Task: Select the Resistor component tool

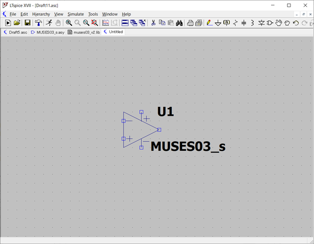Action: pyautogui.click(x=235, y=23)
